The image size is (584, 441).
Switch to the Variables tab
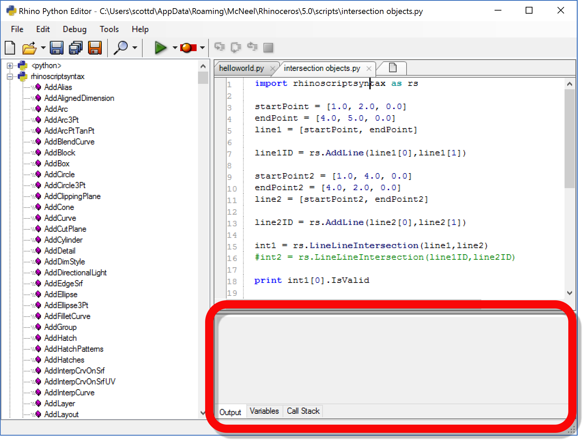pos(264,411)
